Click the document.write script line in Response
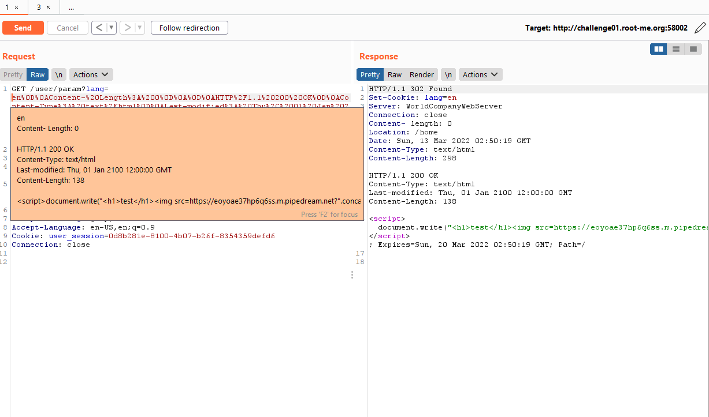 (543, 227)
